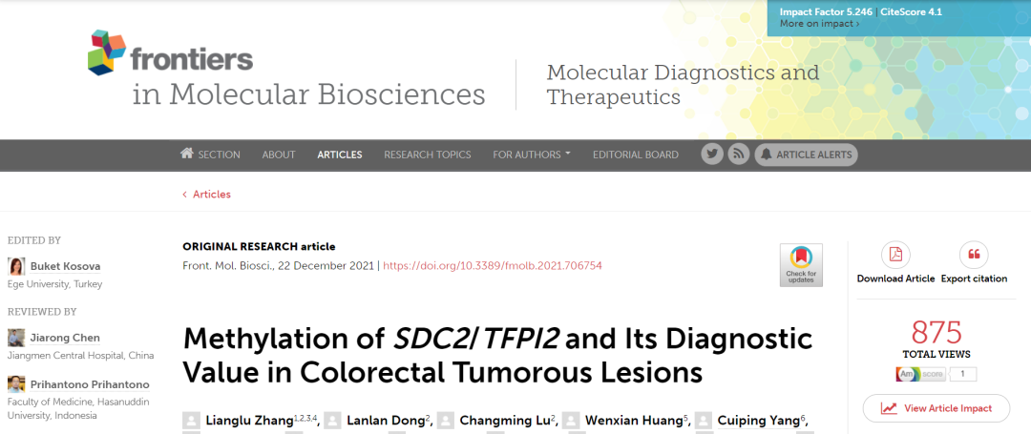Click the Export citation quote icon
The height and width of the screenshot is (434, 1031).
(x=974, y=255)
